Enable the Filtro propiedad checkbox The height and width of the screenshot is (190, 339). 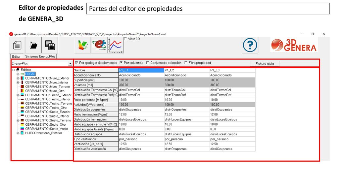coord(186,63)
